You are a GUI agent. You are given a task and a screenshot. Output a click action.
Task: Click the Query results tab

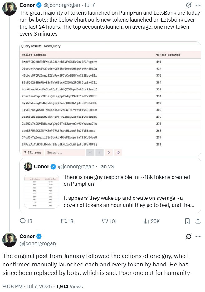[x=32, y=46]
